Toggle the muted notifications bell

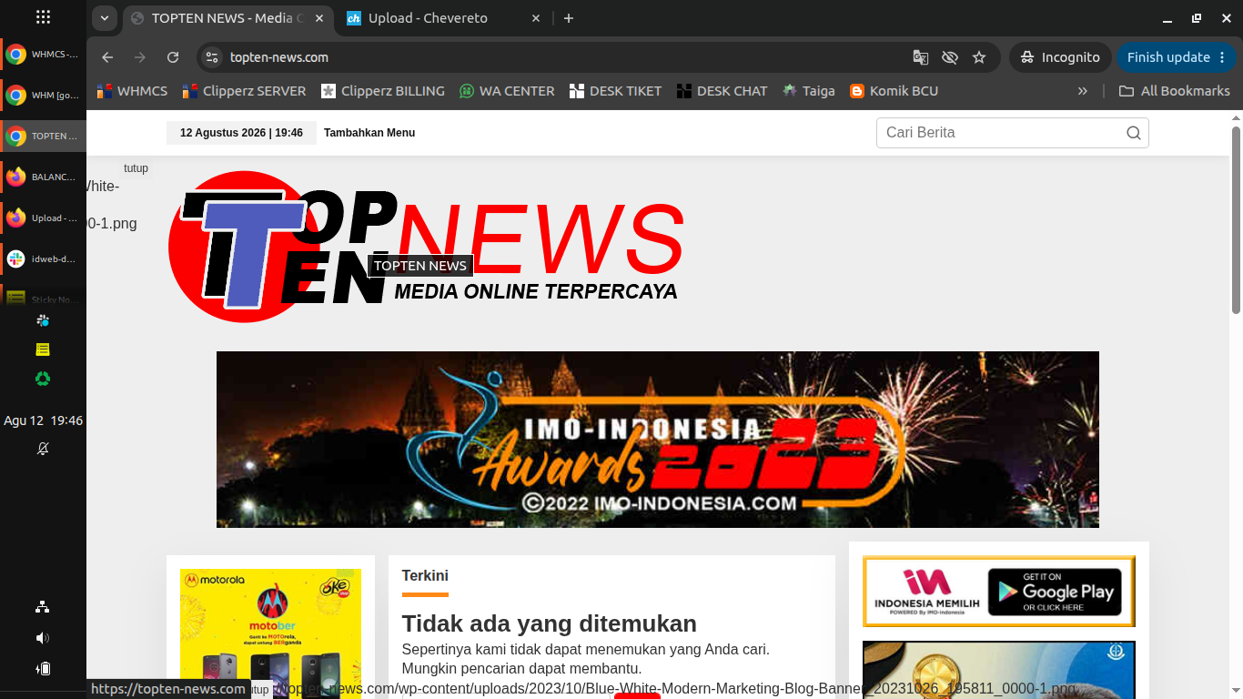43,449
